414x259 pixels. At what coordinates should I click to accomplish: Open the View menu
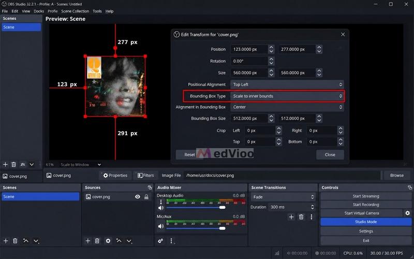(x=26, y=11)
